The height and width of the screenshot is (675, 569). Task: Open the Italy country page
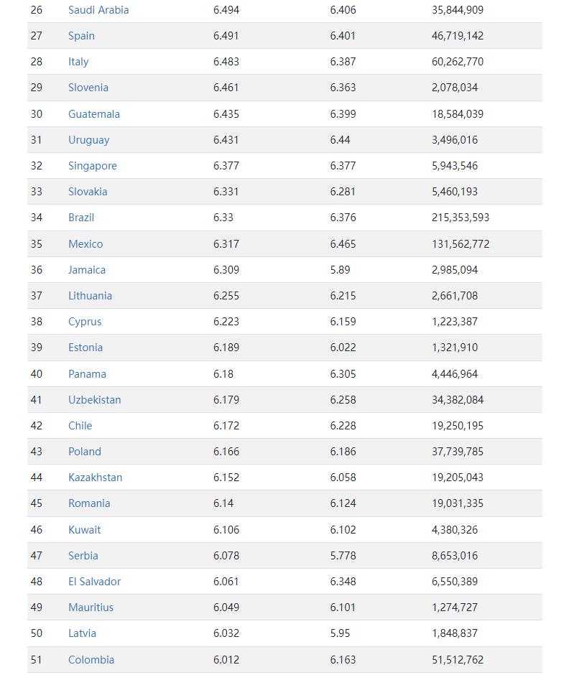point(78,62)
